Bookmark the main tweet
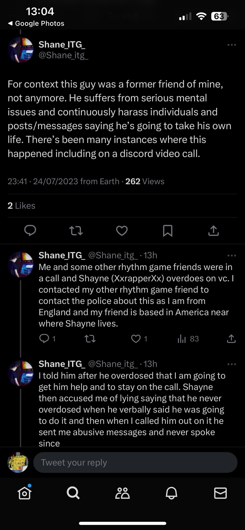The image size is (245, 530). (168, 231)
